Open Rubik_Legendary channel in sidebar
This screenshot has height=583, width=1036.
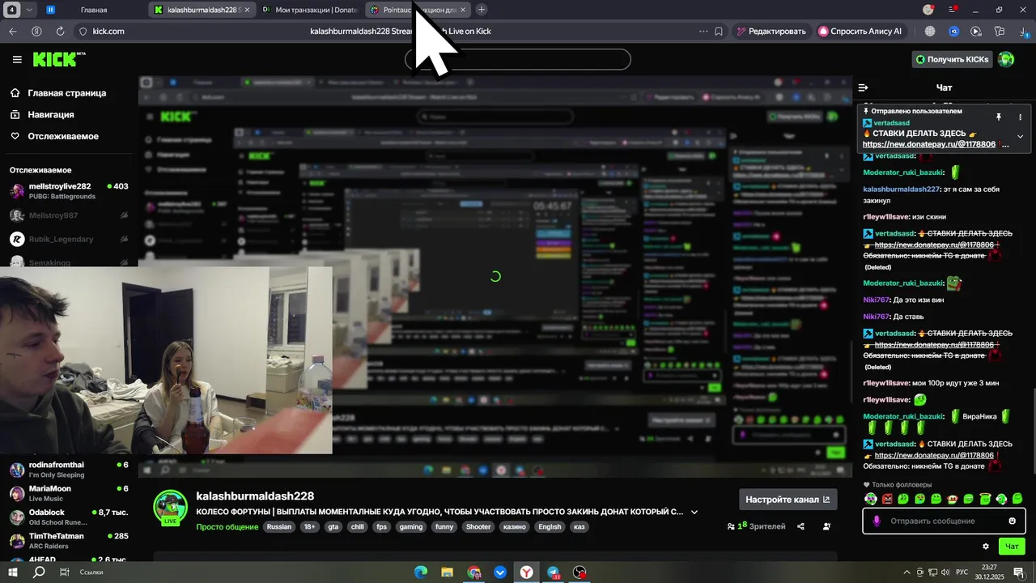[x=69, y=239]
